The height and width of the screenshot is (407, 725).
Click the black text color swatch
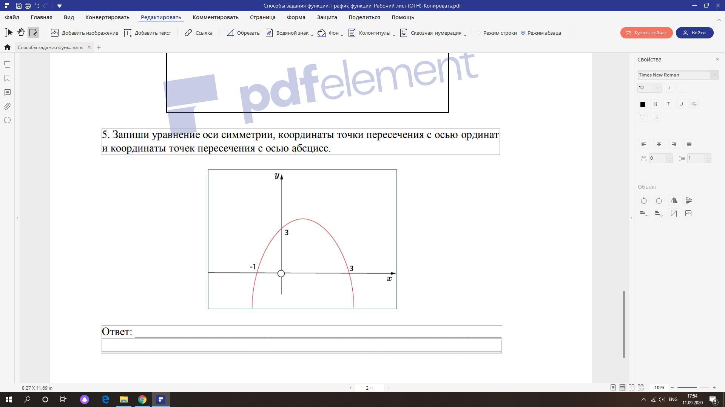tap(643, 104)
